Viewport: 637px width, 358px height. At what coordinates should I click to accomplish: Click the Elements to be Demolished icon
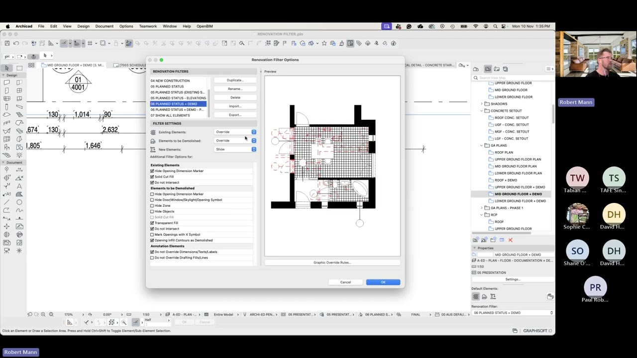tap(153, 141)
